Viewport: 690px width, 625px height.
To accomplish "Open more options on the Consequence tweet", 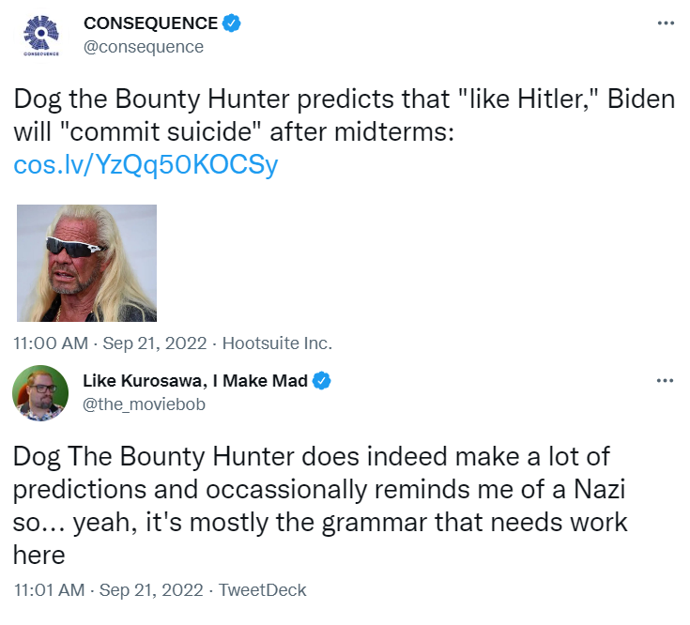I will pyautogui.click(x=665, y=23).
